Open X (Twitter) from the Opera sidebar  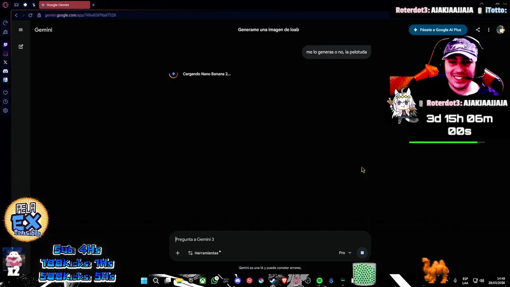coord(5,62)
